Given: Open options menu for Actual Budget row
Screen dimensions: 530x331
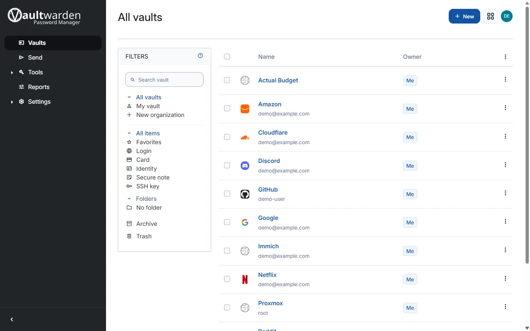Looking at the screenshot, I should point(505,79).
